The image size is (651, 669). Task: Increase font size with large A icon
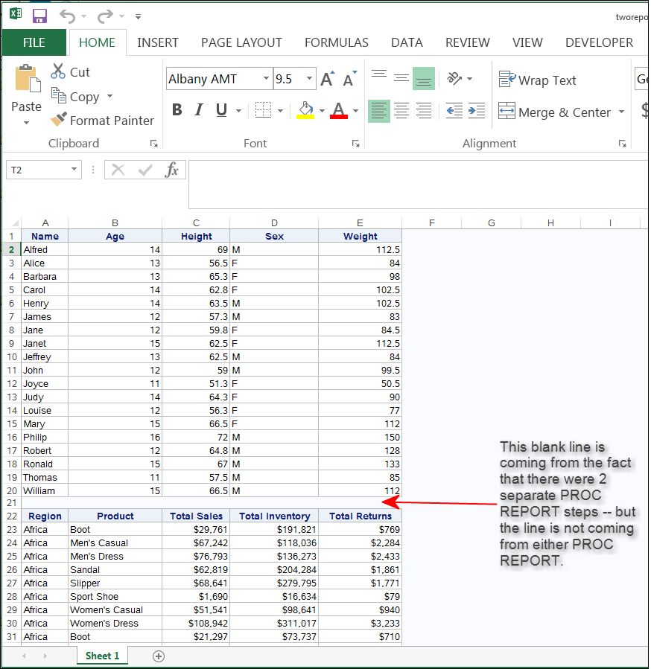[x=326, y=79]
